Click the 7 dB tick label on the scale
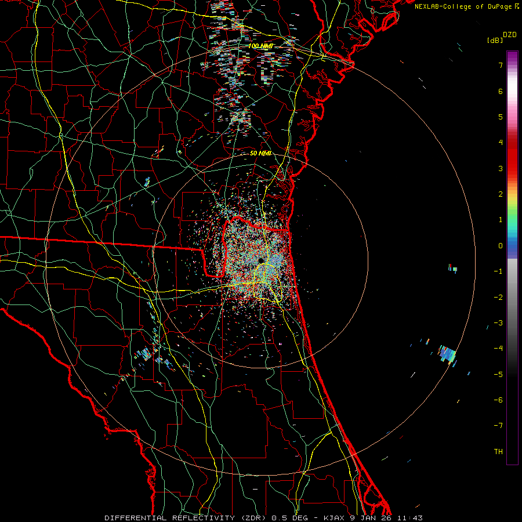Screen dimensions: 522x522 pos(501,65)
